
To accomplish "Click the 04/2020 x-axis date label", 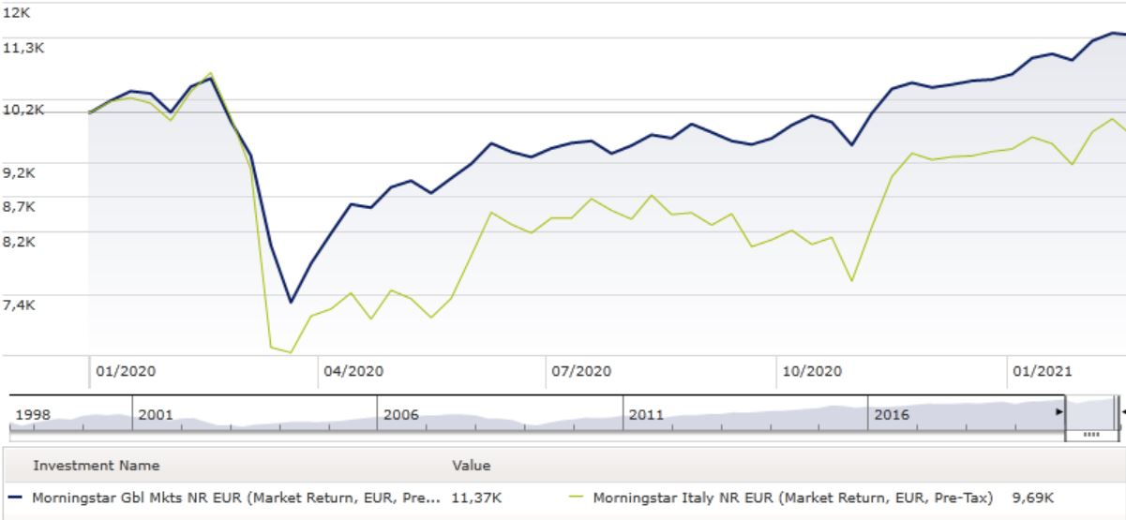I will [x=352, y=371].
